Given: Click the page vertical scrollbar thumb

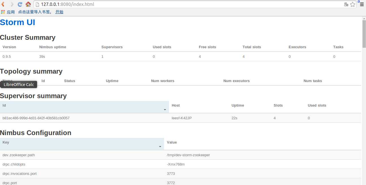Looking at the screenshot, I should [364, 34].
